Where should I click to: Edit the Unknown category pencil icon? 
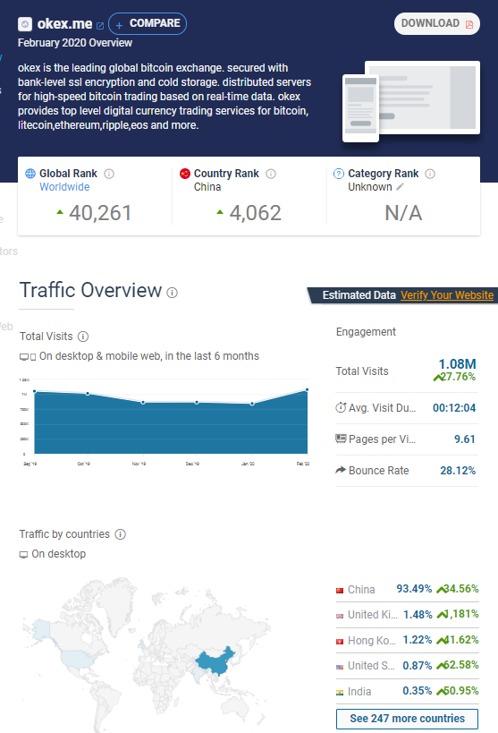click(x=400, y=187)
